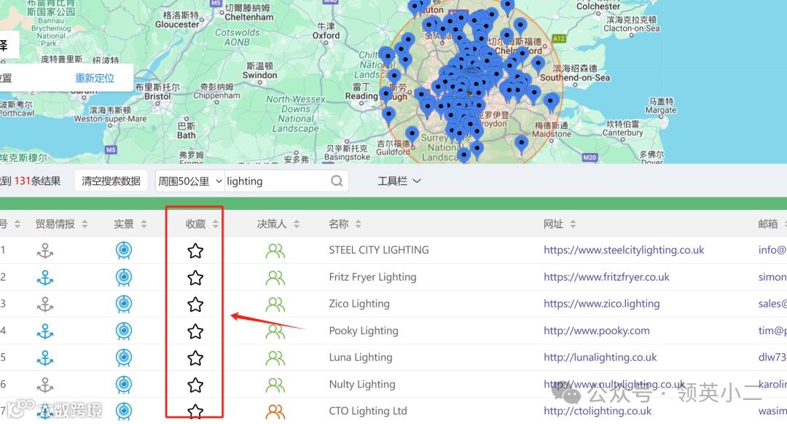Open www.pooky.com website link
The width and height of the screenshot is (787, 424).
coord(596,331)
